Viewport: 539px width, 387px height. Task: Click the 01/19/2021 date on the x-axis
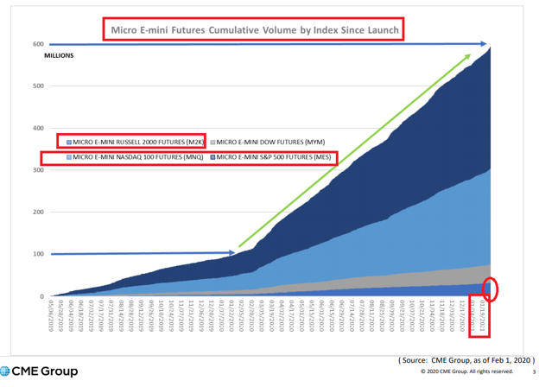tap(482, 316)
